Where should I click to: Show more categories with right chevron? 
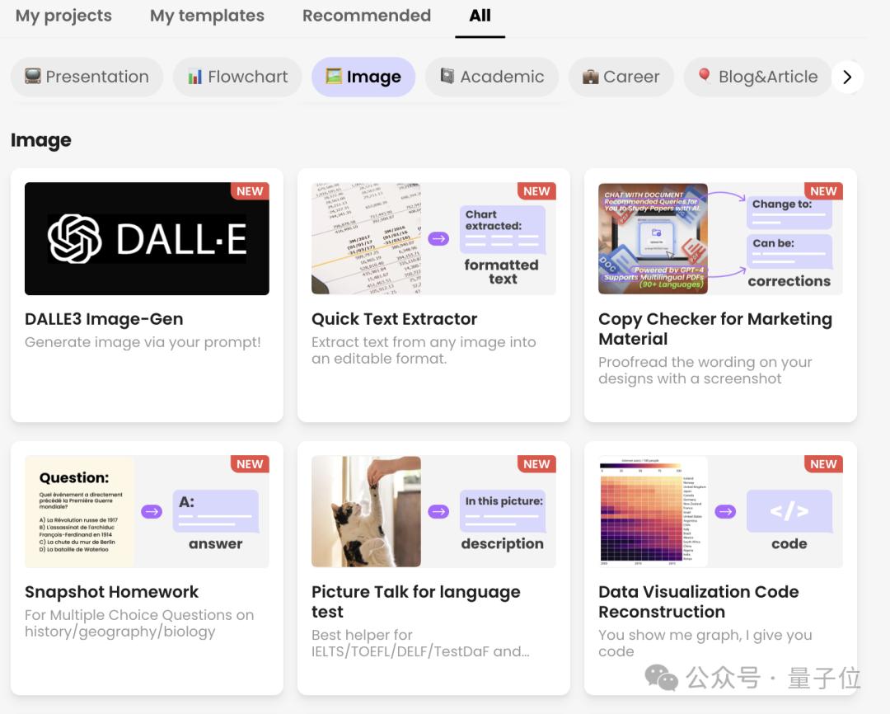tap(847, 77)
